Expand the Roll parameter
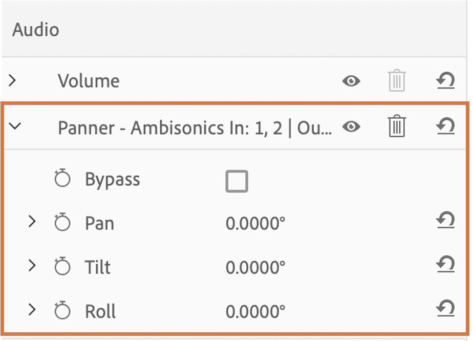The width and height of the screenshot is (473, 341). point(32,310)
